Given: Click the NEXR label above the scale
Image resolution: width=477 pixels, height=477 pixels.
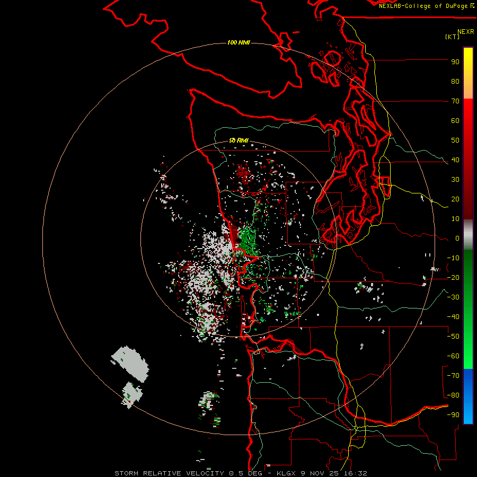Looking at the screenshot, I should point(465,32).
